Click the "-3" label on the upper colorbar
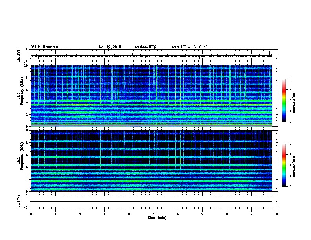The image size is (311, 240). tap(290, 79)
